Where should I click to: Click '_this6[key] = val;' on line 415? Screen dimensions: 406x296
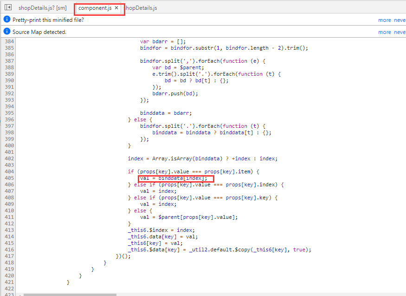[155, 243]
